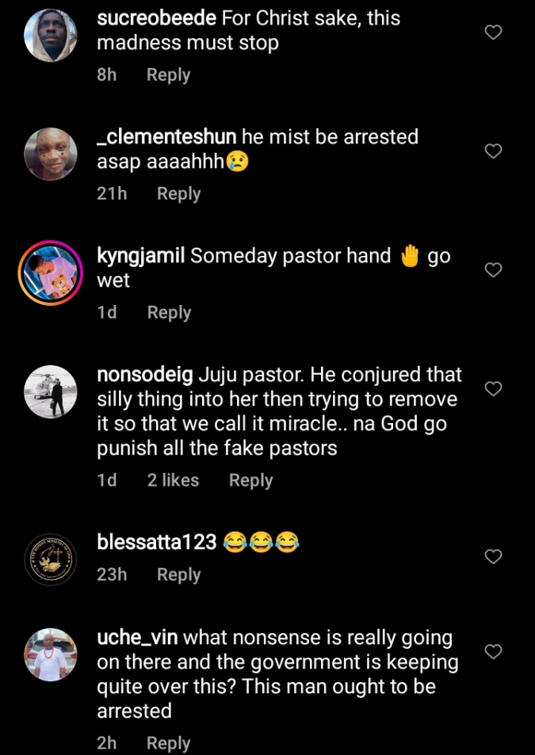Tap heart next to uche_vin's comment
This screenshot has width=535, height=755.
(x=493, y=651)
